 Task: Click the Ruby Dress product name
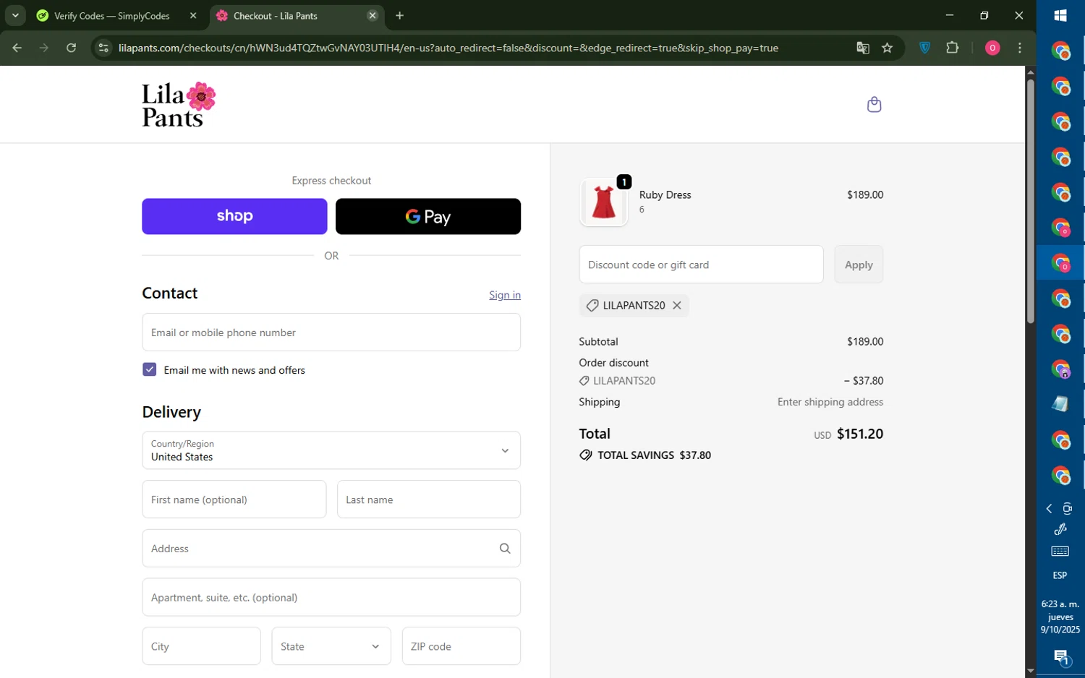(x=665, y=194)
